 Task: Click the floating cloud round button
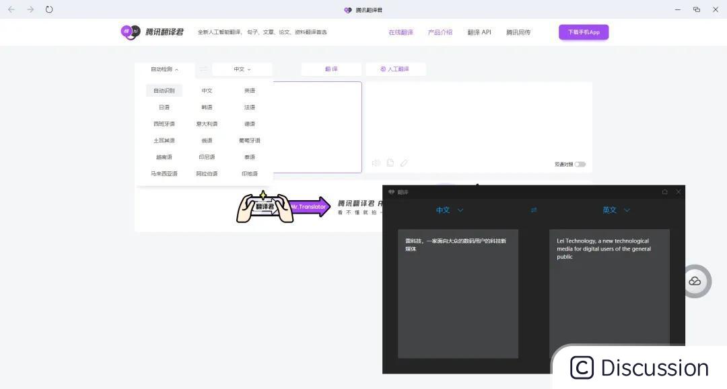click(x=695, y=282)
